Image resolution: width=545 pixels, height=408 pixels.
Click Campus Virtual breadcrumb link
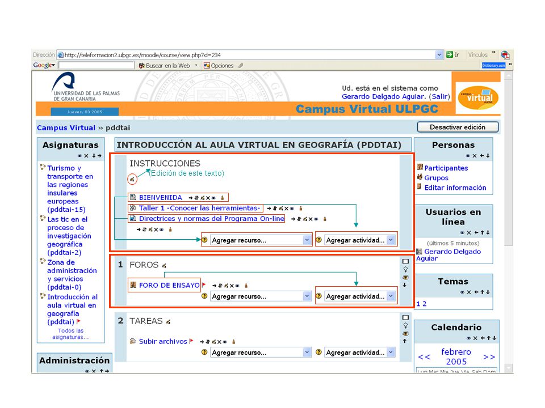pos(66,127)
